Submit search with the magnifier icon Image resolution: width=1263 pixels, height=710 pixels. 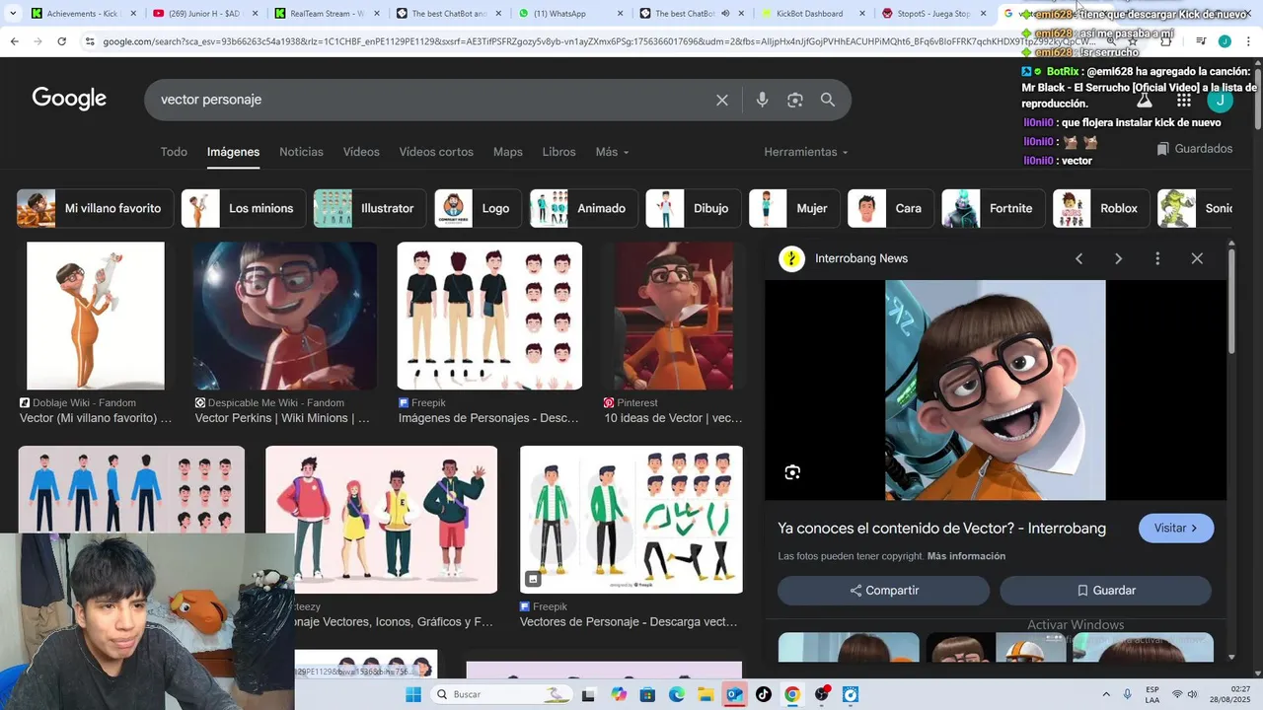pyautogui.click(x=828, y=100)
